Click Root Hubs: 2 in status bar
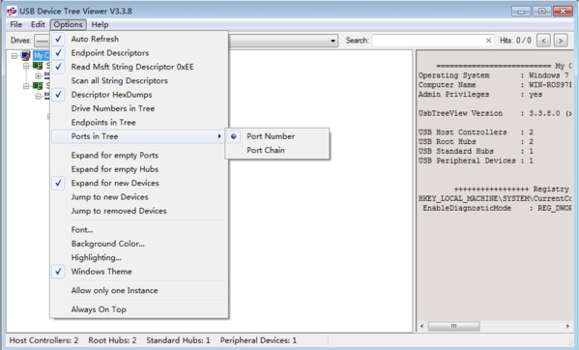This screenshot has height=350, width=579. tap(112, 340)
